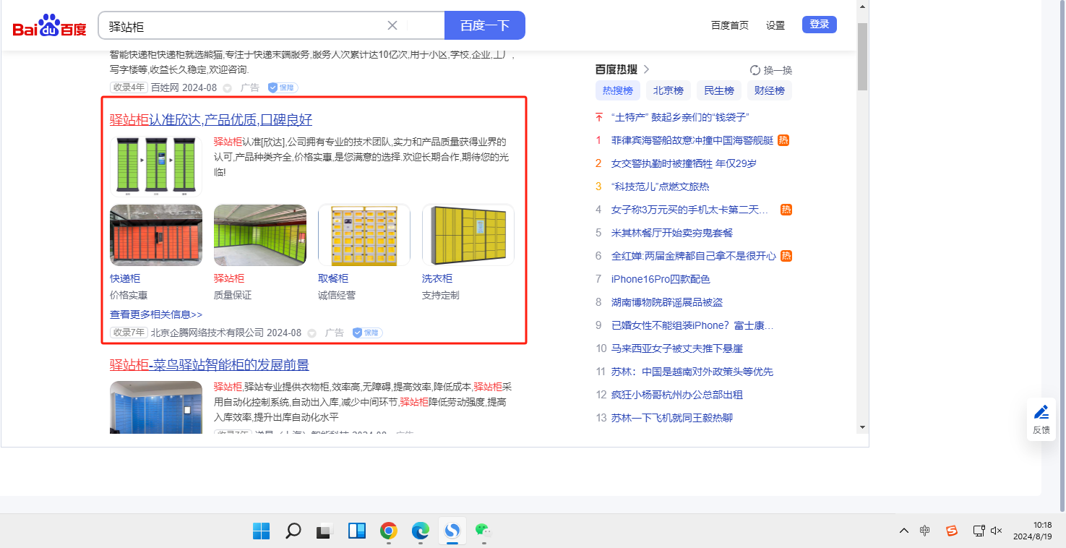Image resolution: width=1066 pixels, height=548 pixels.
Task: Click the network icon in the system tray
Action: [979, 531]
